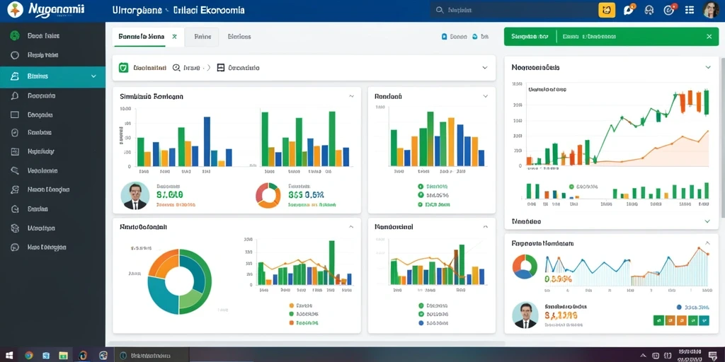Screen dimensions: 725x362
Task: Launch Chrome from the taskbar
Action: coord(28,355)
